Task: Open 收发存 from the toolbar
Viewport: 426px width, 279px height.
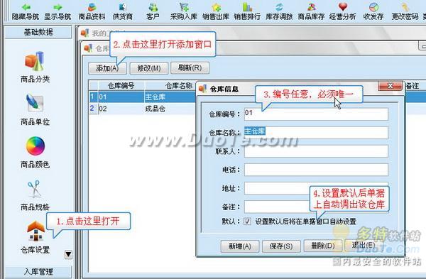Action: [373, 11]
